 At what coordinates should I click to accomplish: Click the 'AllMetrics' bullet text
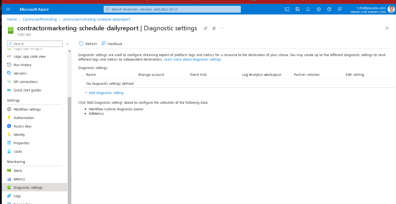(96, 114)
